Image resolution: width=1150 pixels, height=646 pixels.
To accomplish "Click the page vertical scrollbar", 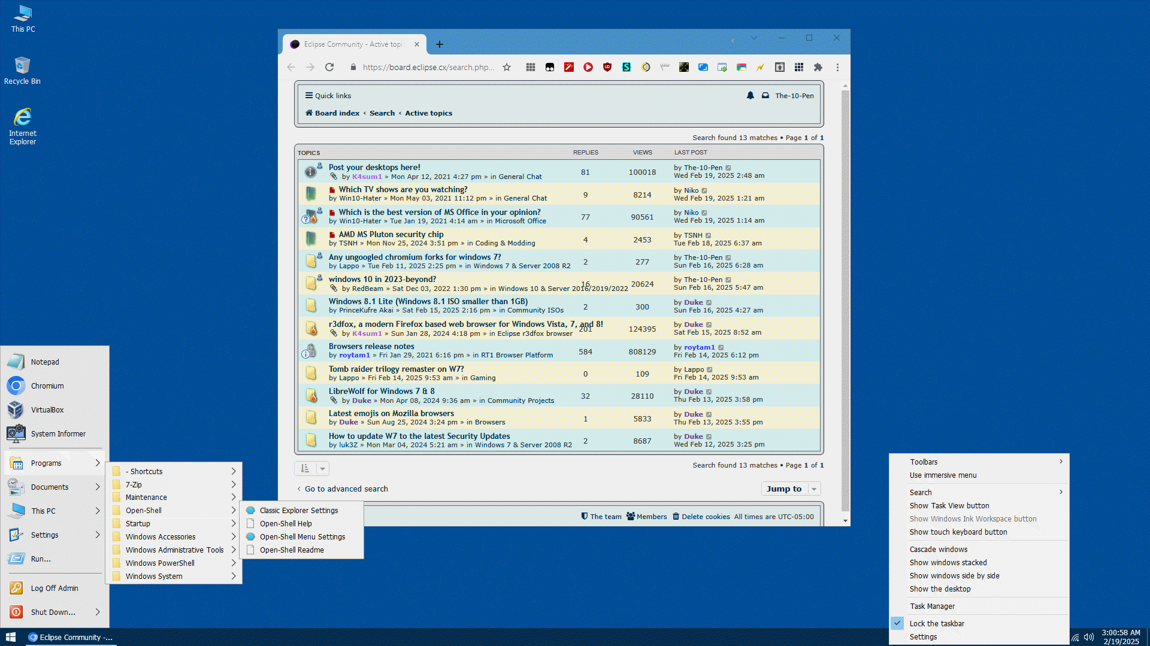I will (x=845, y=299).
